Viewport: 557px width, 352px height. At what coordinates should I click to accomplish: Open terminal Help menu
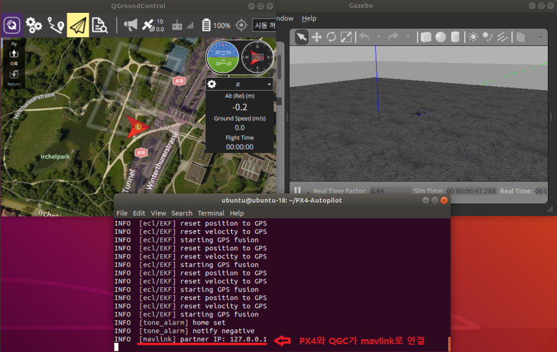point(237,213)
